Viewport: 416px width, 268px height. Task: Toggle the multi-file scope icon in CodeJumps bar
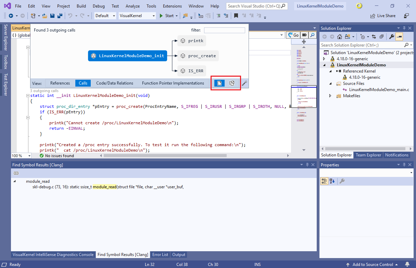(x=232, y=83)
